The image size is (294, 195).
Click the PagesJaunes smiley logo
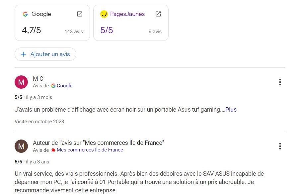coord(104,14)
